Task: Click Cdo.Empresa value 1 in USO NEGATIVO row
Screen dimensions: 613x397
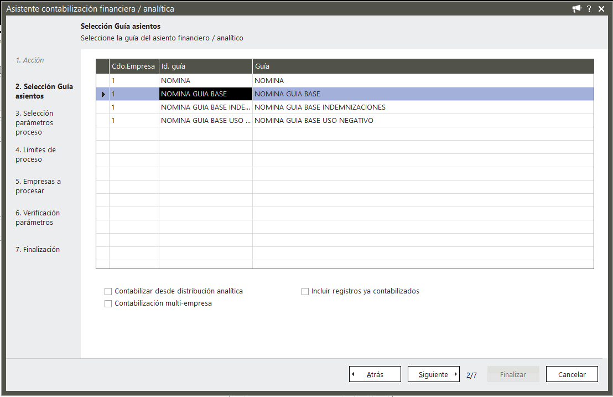Action: click(134, 121)
